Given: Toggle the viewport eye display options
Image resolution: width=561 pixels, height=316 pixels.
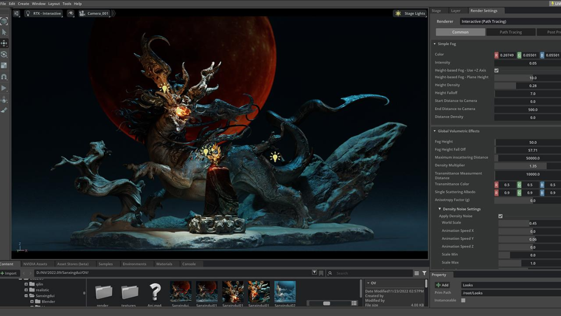Looking at the screenshot, I should [x=71, y=13].
